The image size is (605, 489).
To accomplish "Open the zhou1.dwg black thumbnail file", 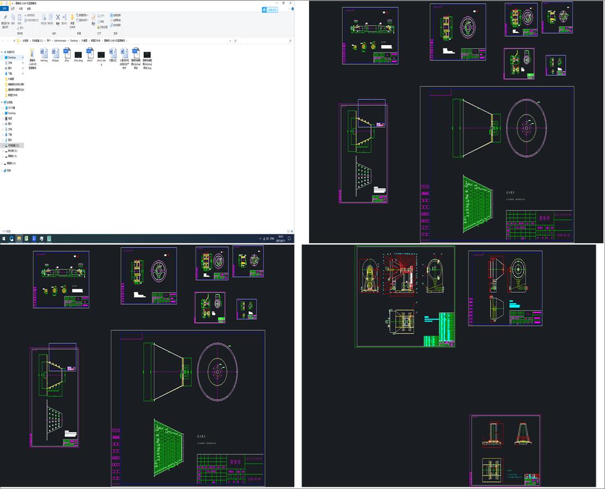I will 101,55.
